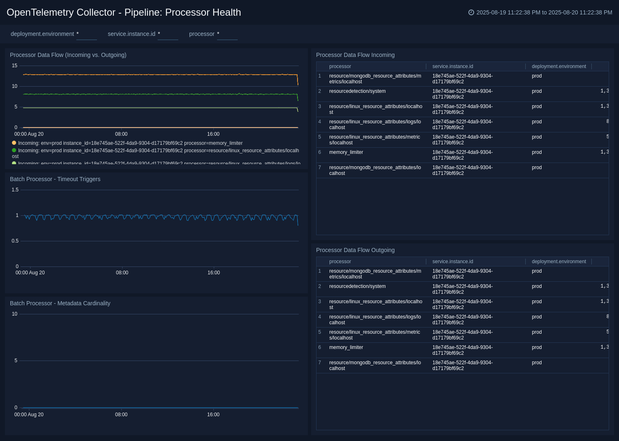The height and width of the screenshot is (441, 619).
Task: Select resource/linux_resource_attributes/metrics/localhost cell in Outgoing table
Action: [x=376, y=335]
